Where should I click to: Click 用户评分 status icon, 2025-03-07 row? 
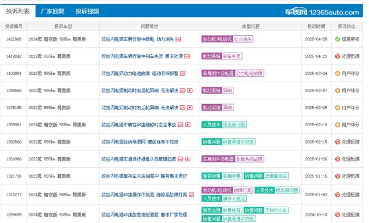click(x=337, y=90)
